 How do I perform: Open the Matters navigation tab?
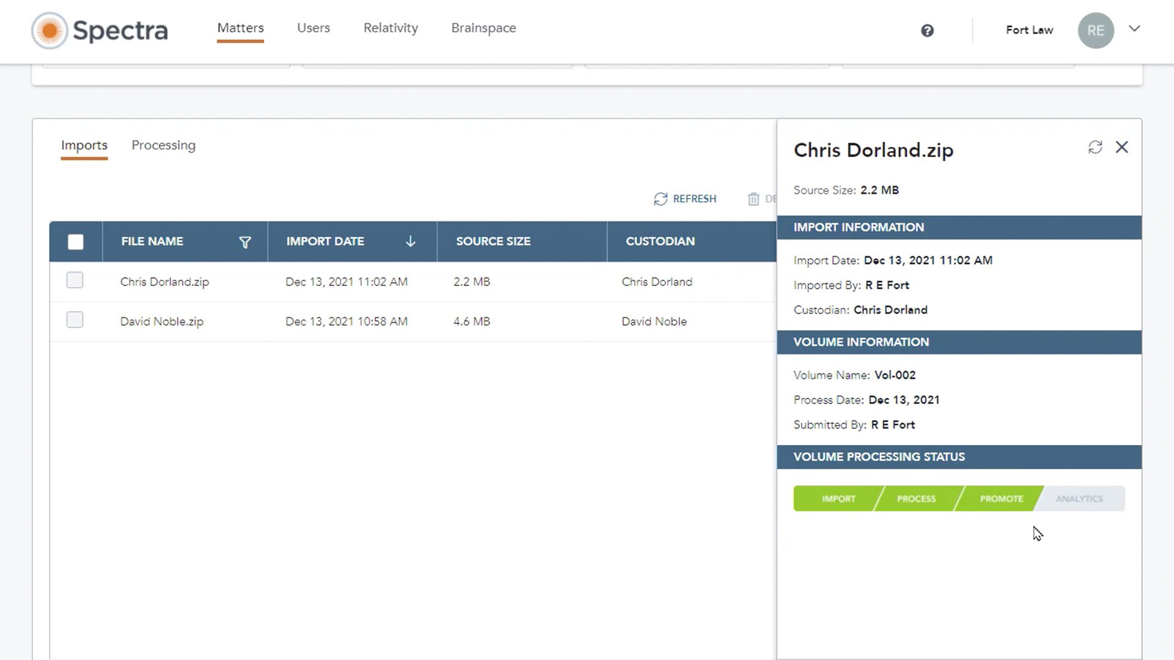click(x=240, y=28)
